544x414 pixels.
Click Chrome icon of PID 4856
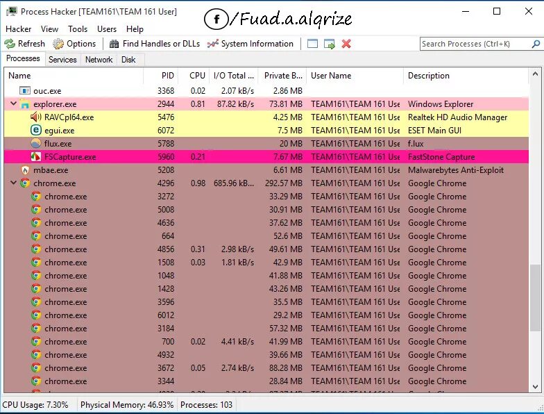pyautogui.click(x=36, y=249)
